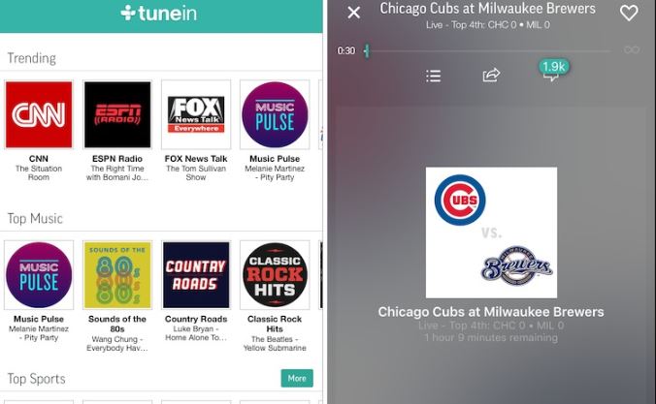The image size is (656, 404).
Task: Click the player header game title
Action: click(487, 9)
